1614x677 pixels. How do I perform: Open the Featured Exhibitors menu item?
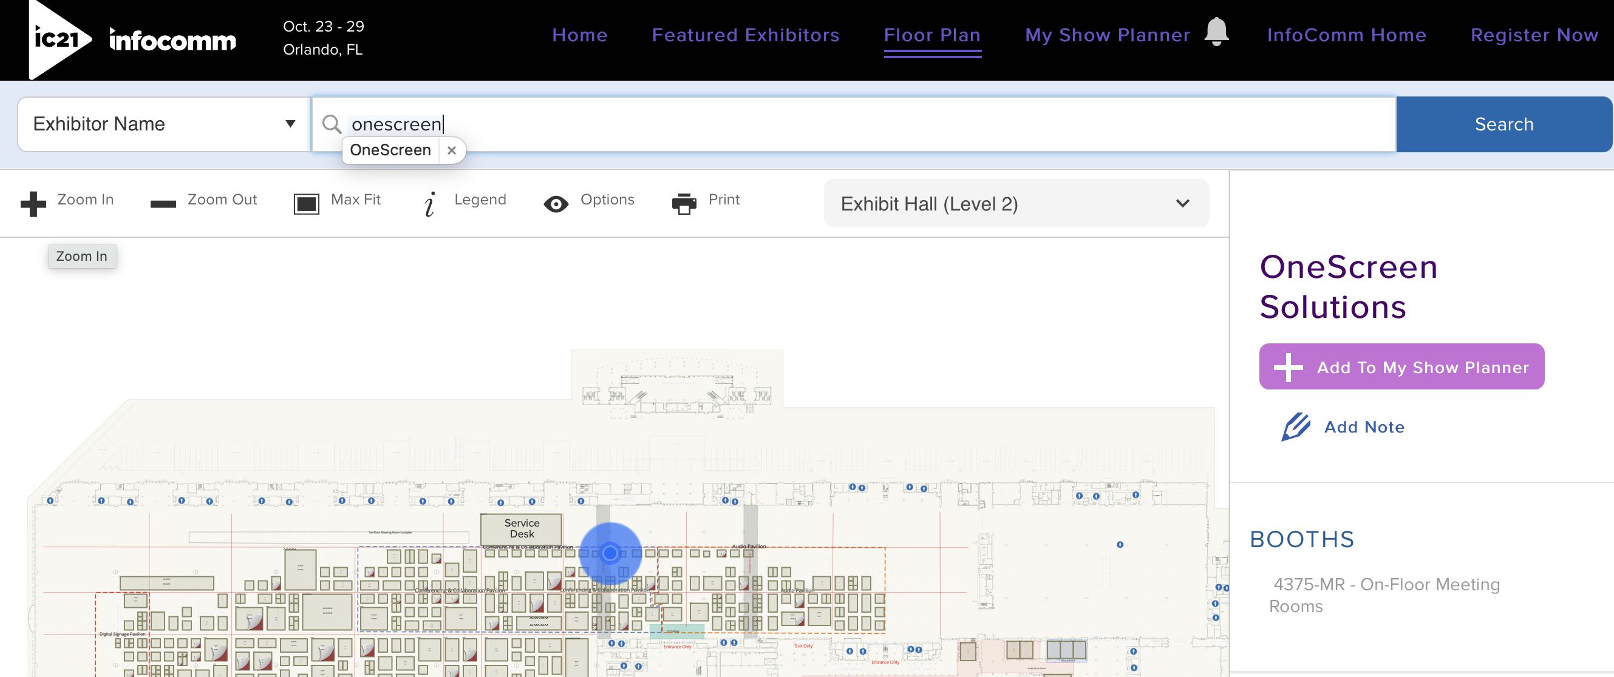[x=745, y=35]
